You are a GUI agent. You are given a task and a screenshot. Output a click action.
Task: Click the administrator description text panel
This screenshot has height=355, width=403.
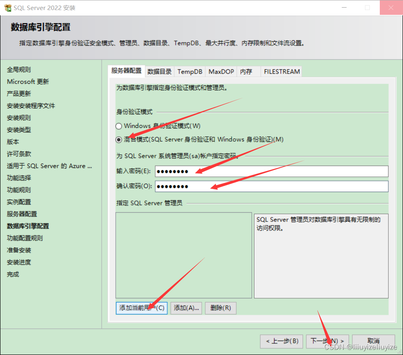click(x=321, y=256)
